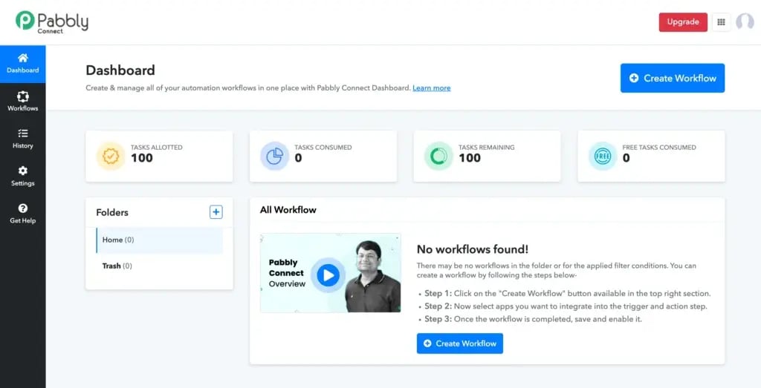The image size is (761, 388).
Task: Add a new folder with plus icon
Action: click(x=216, y=211)
